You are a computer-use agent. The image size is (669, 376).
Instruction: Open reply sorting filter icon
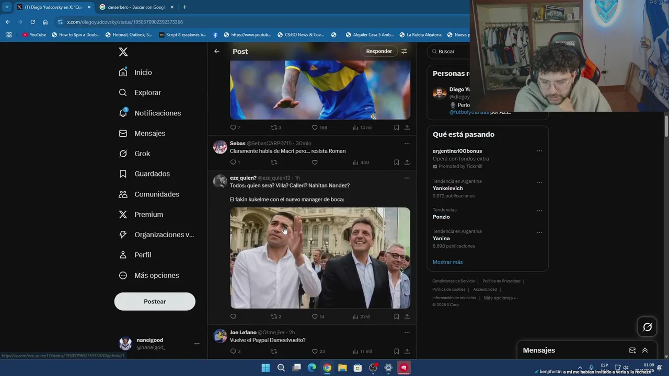pos(404,51)
